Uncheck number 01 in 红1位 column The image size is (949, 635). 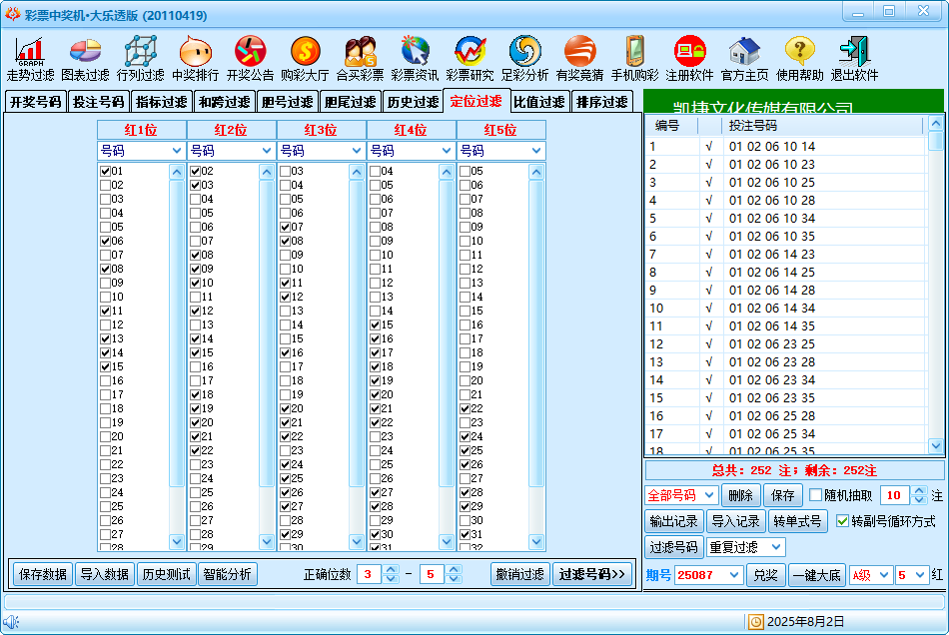[105, 172]
